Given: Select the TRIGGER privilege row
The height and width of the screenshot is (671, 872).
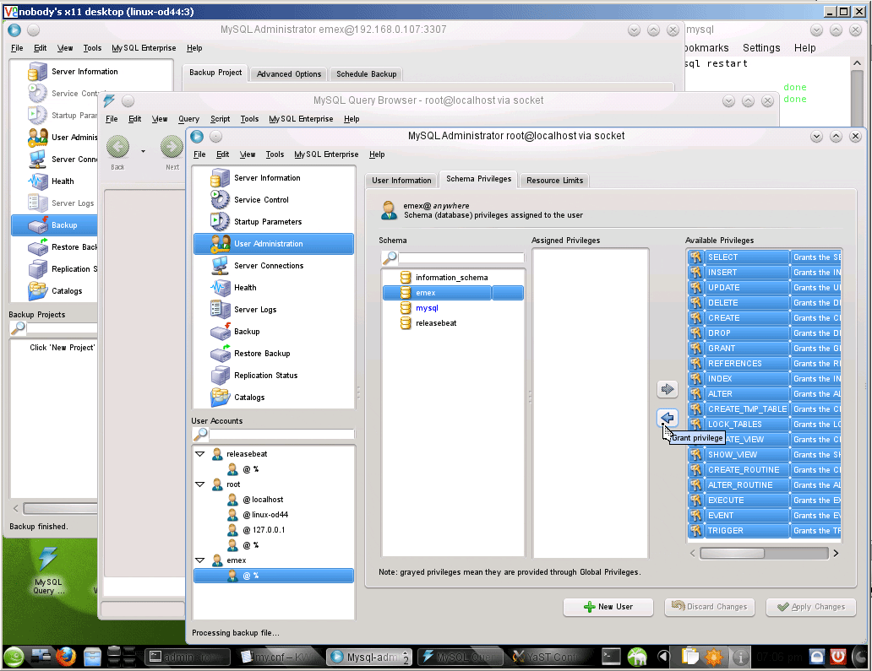Looking at the screenshot, I should coord(765,530).
